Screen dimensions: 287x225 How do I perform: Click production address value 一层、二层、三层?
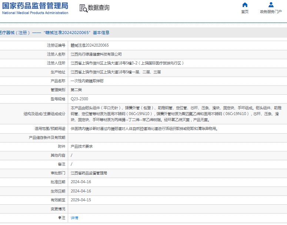tap(116, 72)
